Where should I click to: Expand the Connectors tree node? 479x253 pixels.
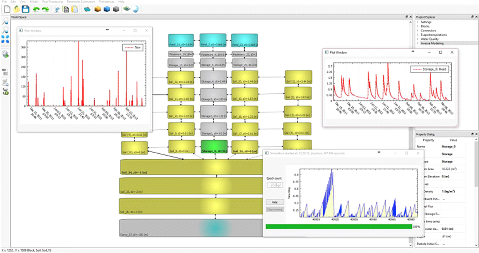(418, 30)
